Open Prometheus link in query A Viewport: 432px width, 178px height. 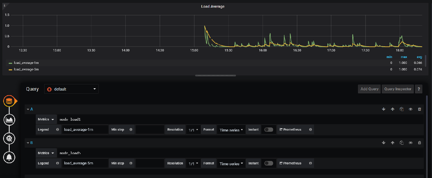point(291,129)
